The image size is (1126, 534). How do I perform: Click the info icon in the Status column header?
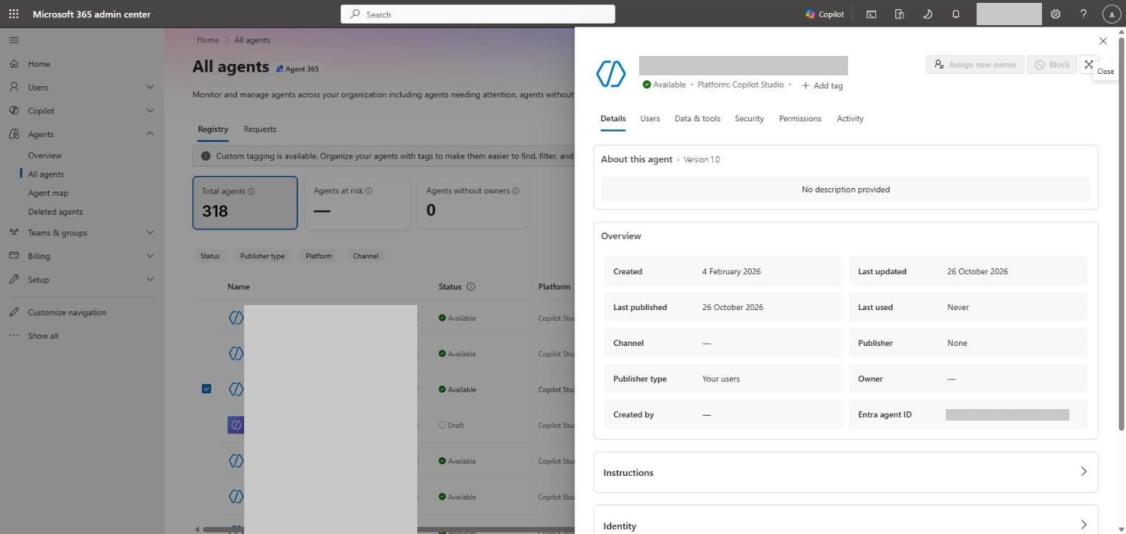pos(471,287)
